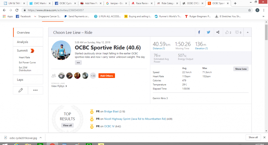Click the group athletes icon
The image size is (268, 145).
(x=54, y=75)
